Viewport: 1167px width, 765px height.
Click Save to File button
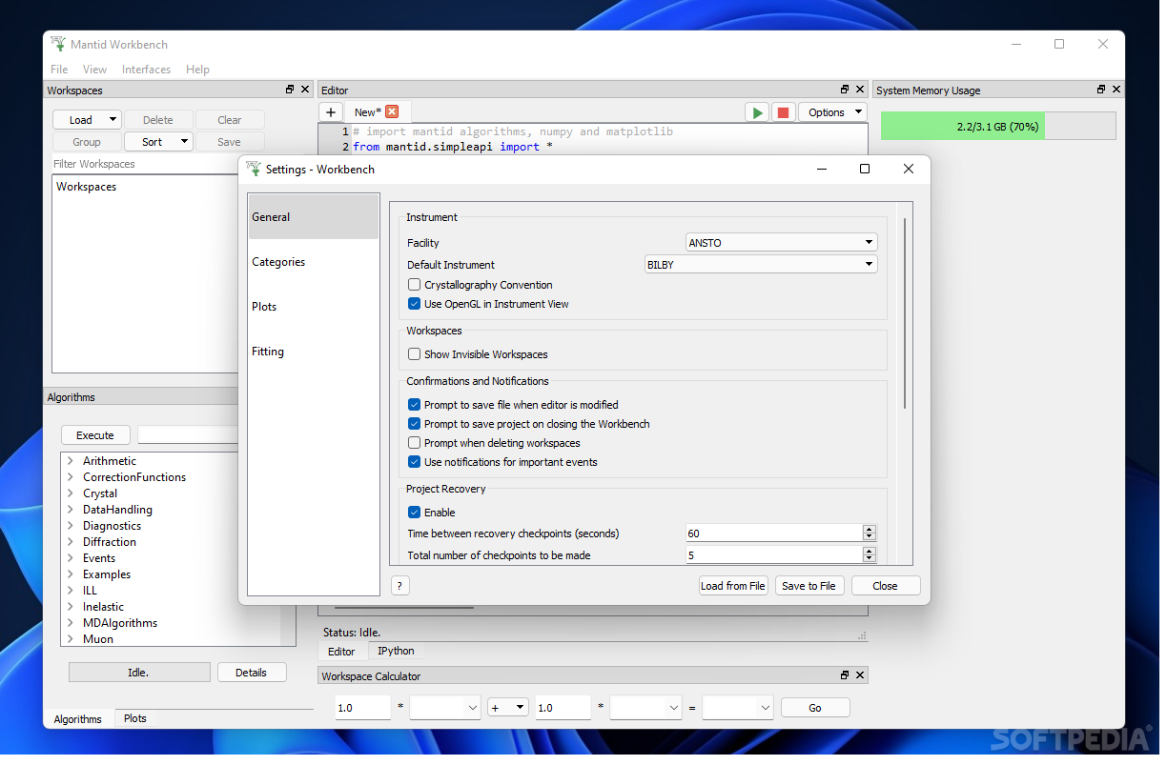click(809, 586)
